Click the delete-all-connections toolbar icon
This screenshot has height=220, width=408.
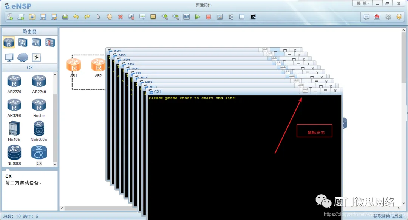pyautogui.click(x=131, y=17)
